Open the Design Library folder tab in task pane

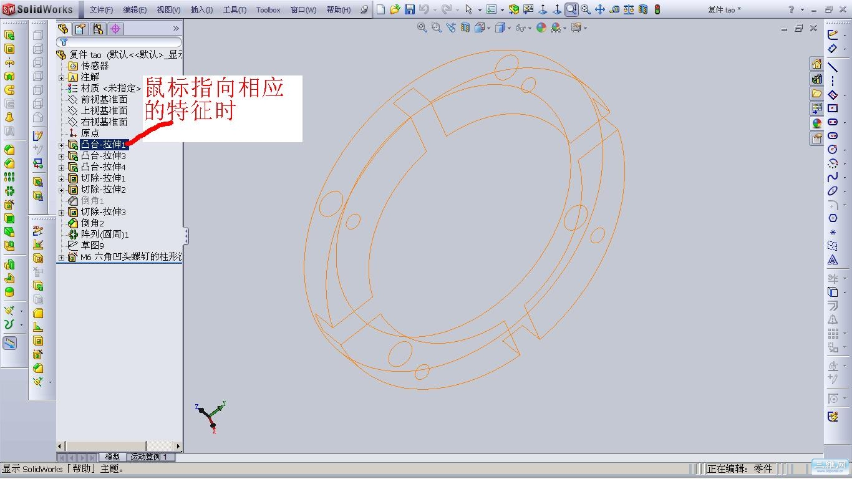click(x=816, y=94)
